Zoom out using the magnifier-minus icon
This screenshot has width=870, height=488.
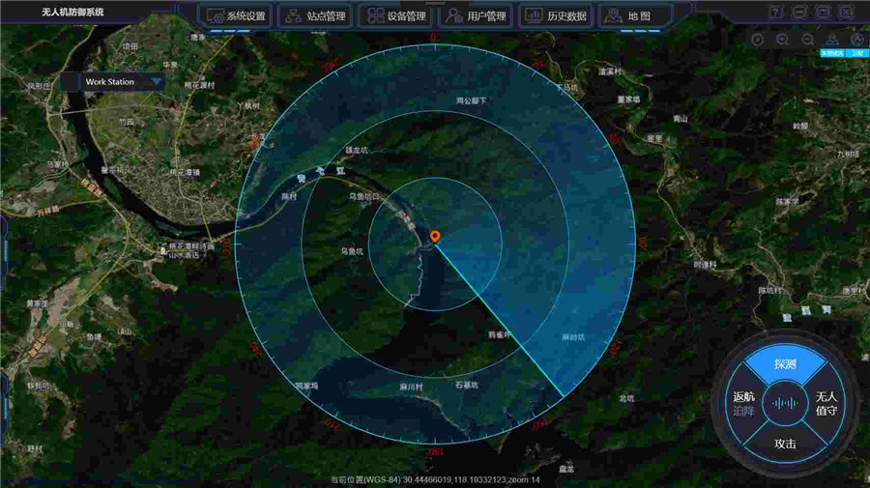tap(807, 40)
